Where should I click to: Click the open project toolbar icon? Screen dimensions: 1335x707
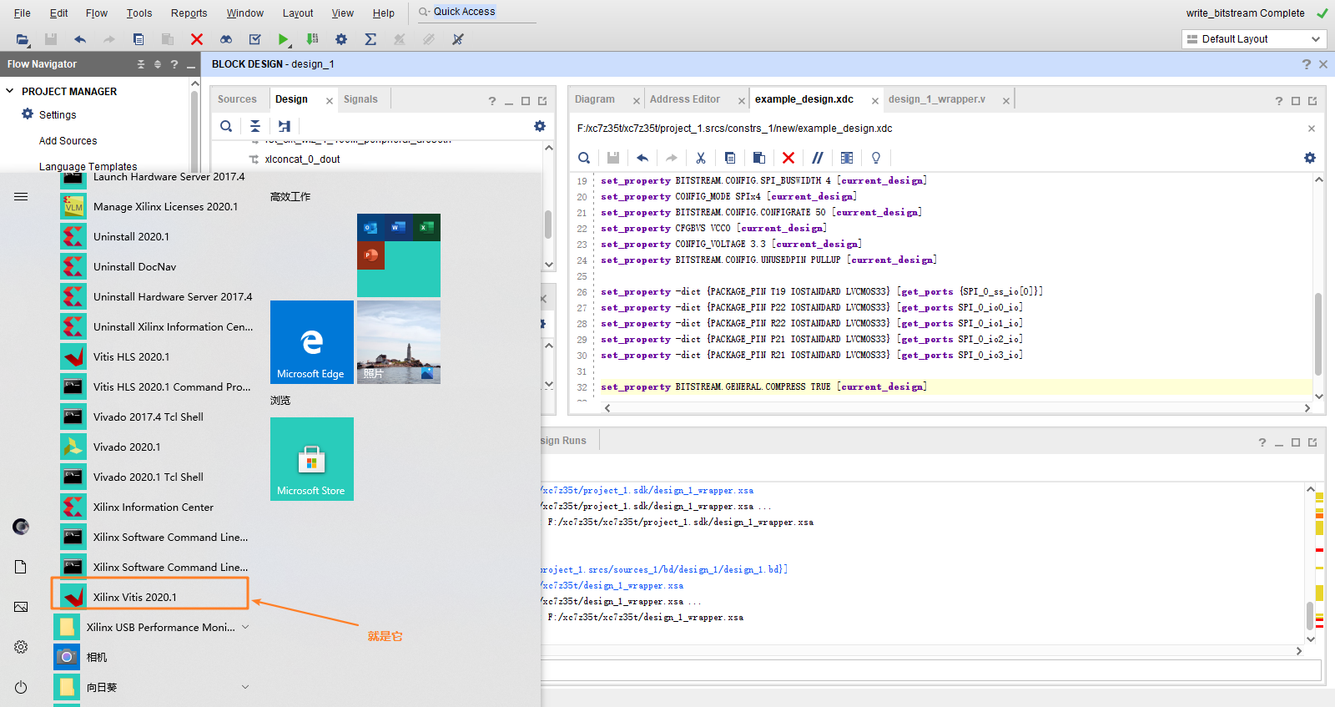pos(23,39)
